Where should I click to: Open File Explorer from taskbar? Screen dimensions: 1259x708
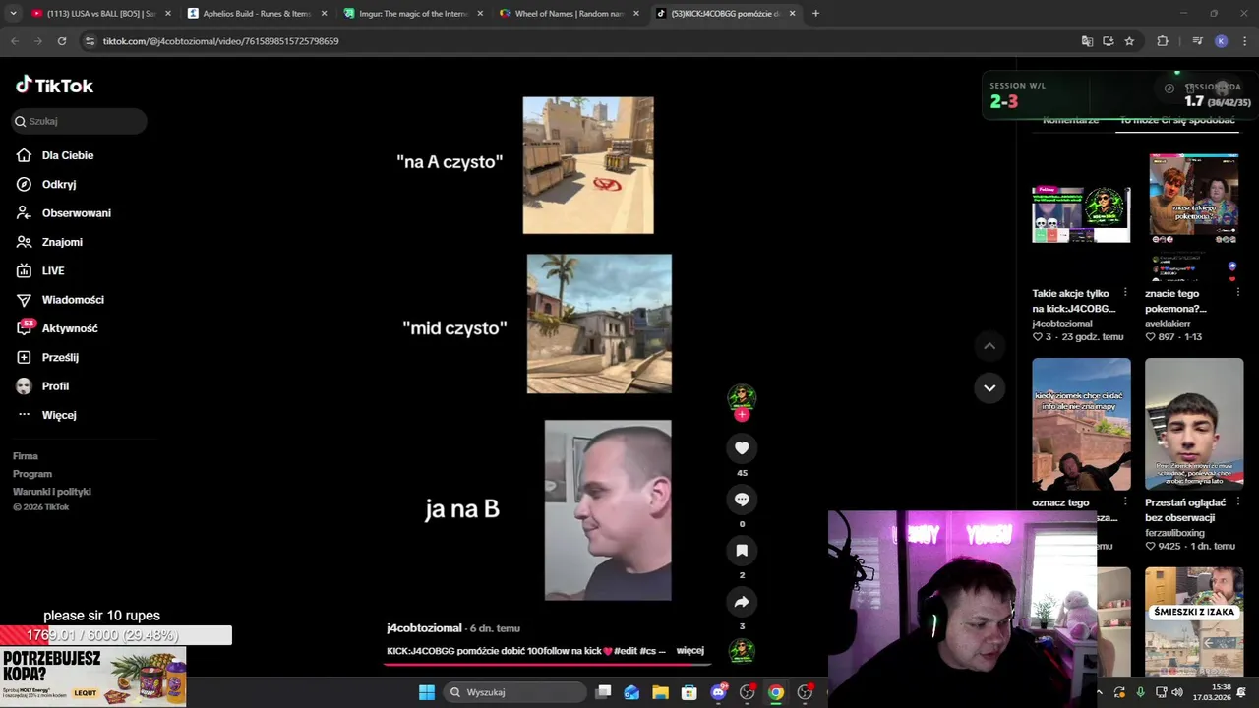point(660,692)
